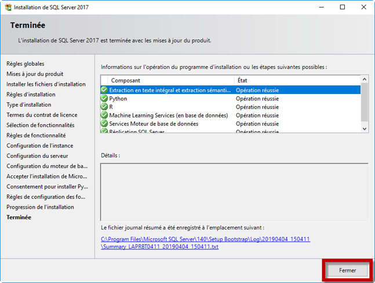Click Règles globales step
Image resolution: width=375 pixels, height=283 pixels.
26,64
